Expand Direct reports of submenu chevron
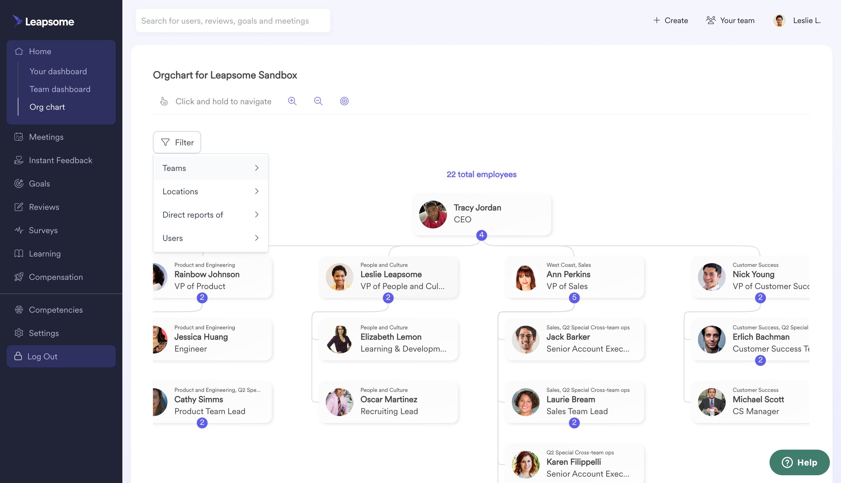 257,214
